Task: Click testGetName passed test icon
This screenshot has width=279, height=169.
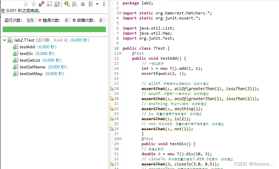Action: coord(15,67)
